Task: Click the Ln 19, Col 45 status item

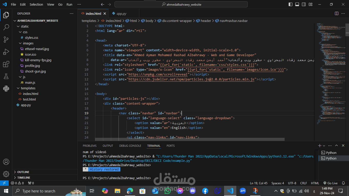Action: [x=259, y=183]
